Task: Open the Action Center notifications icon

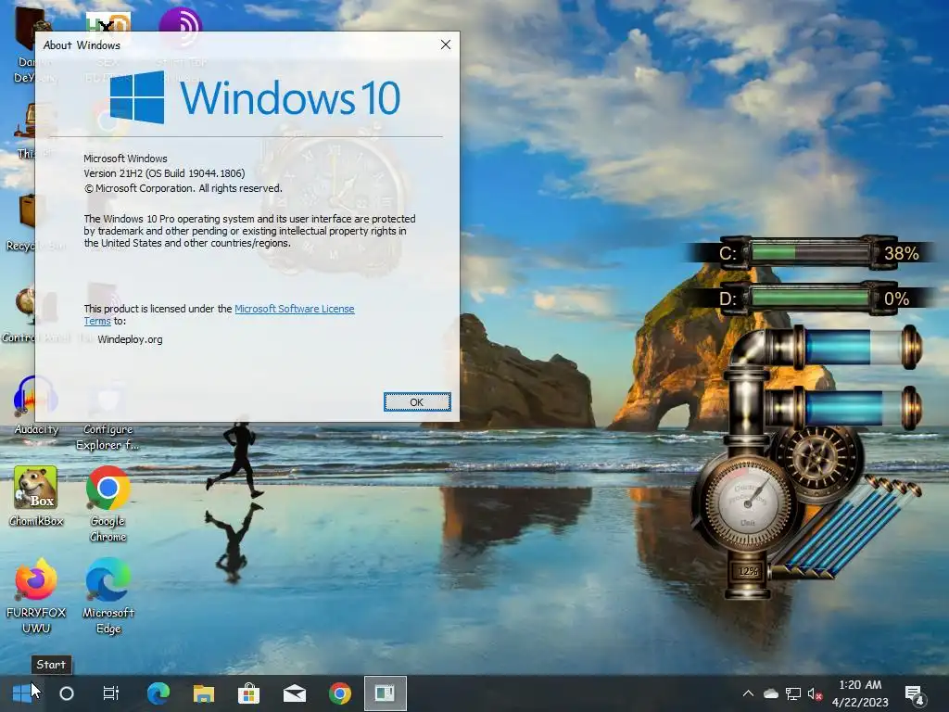Action: (x=914, y=693)
